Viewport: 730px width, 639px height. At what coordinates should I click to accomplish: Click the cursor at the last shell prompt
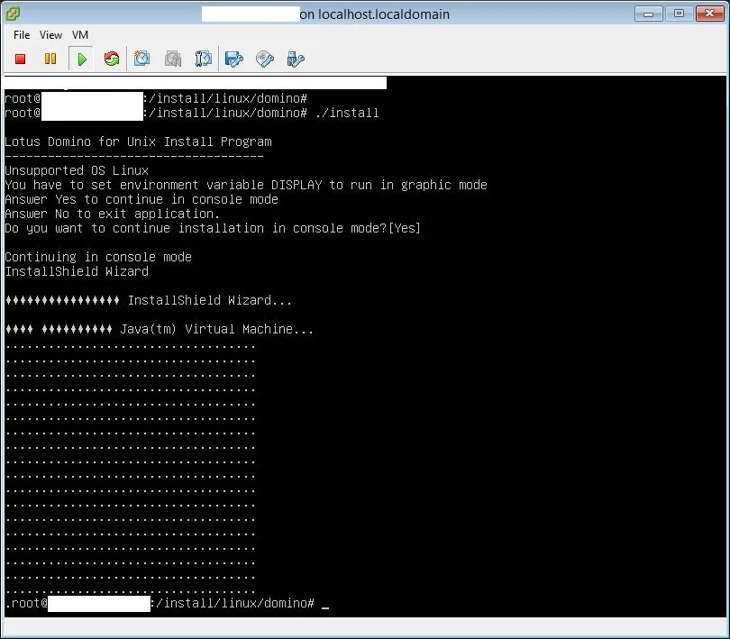(x=325, y=603)
